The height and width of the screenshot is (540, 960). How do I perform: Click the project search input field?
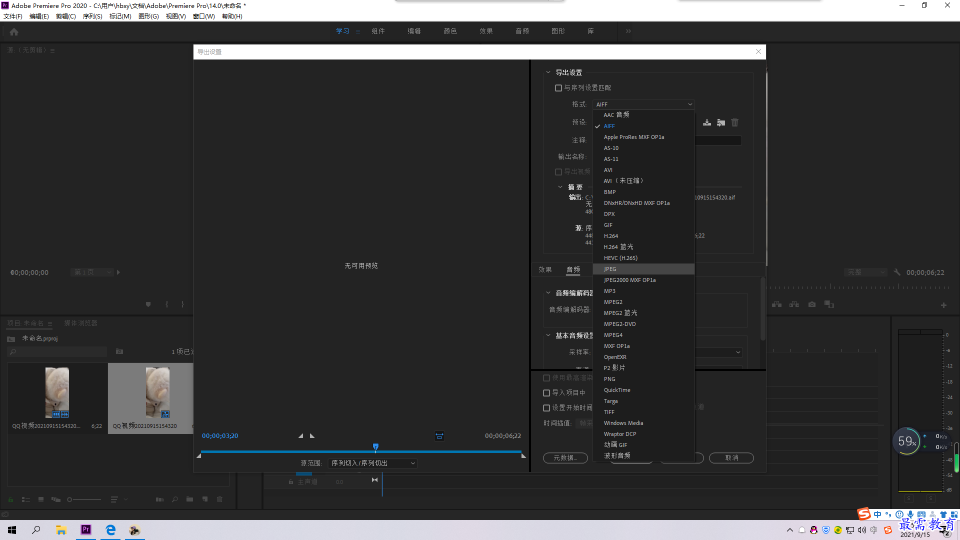tap(57, 352)
